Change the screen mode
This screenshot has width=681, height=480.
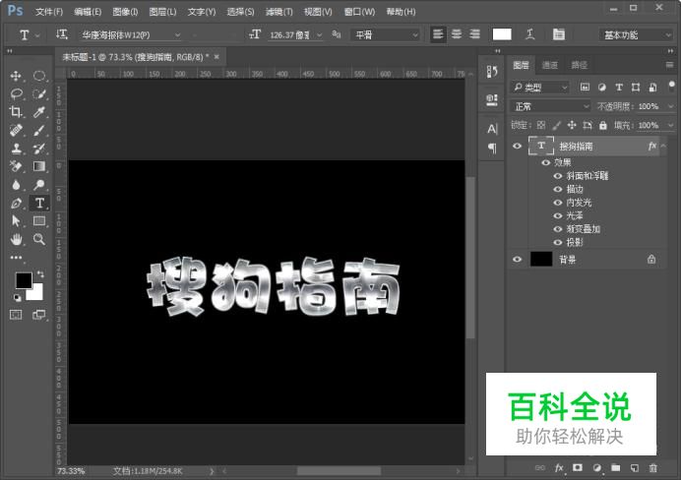39,315
